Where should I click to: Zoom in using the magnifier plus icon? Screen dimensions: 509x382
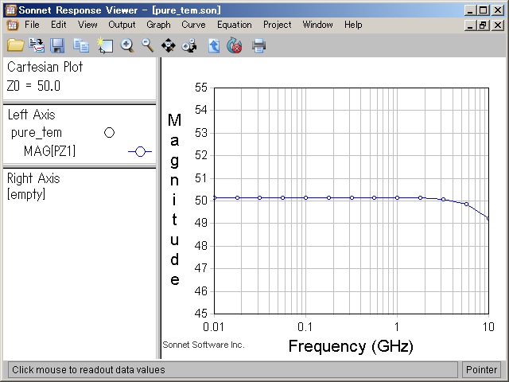click(x=127, y=45)
